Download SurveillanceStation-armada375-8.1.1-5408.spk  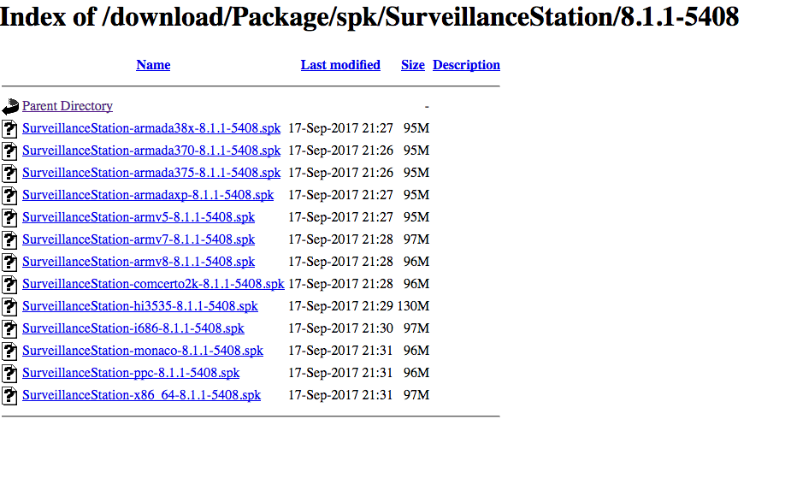(151, 173)
